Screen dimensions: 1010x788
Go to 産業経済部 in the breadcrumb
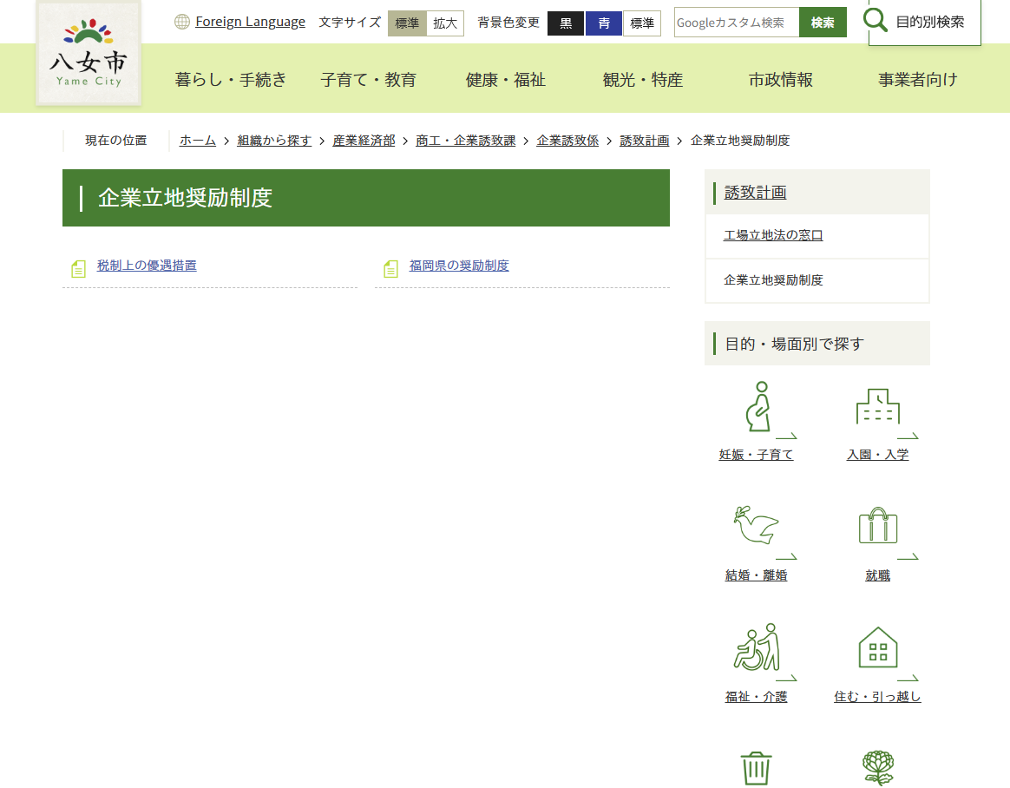point(364,141)
